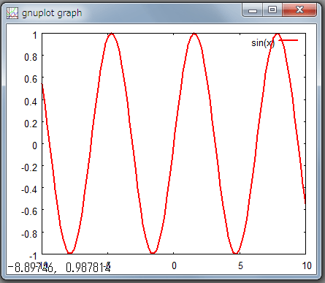Image resolution: width=325 pixels, height=283 pixels.
Task: Click the y-axis label -0.8
Action: tap(29, 234)
